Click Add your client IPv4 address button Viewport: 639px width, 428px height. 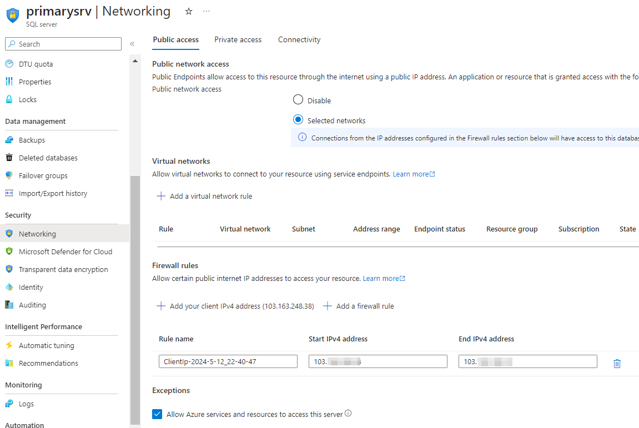click(235, 306)
